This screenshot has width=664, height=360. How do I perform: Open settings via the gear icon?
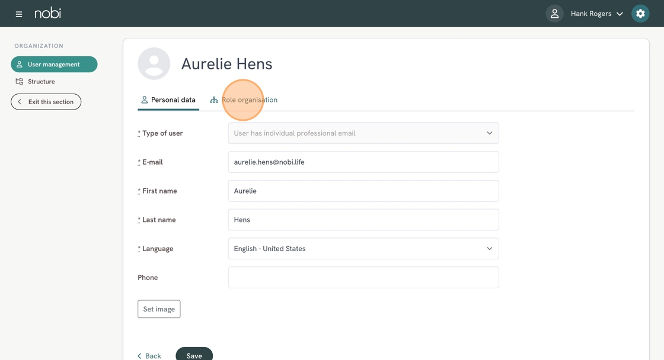(x=640, y=14)
